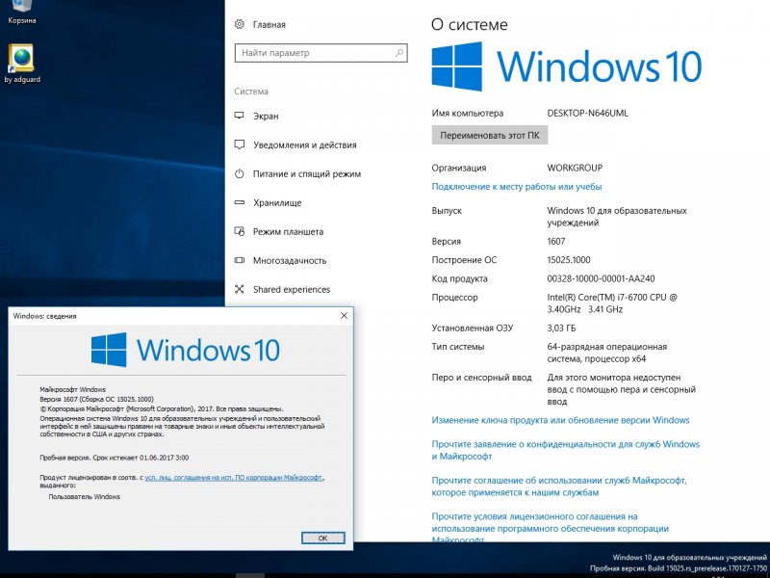Click the computer name DESKTOP-N646UML
Image resolution: width=770 pixels, height=578 pixels.
(x=587, y=113)
